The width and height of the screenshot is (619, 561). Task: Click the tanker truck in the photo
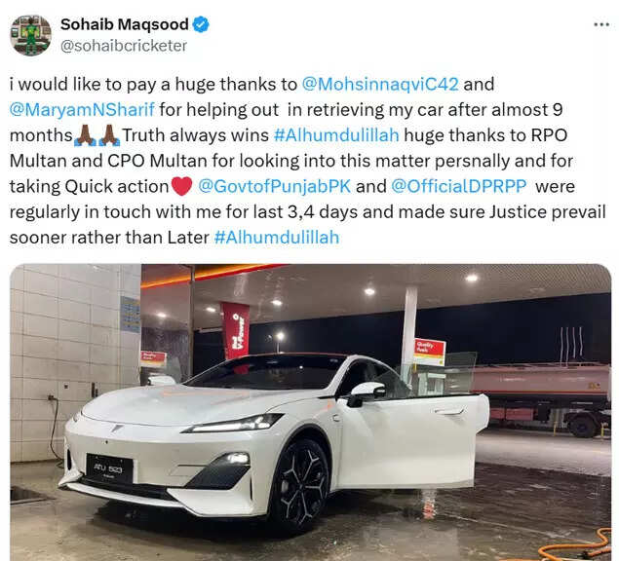pos(541,398)
